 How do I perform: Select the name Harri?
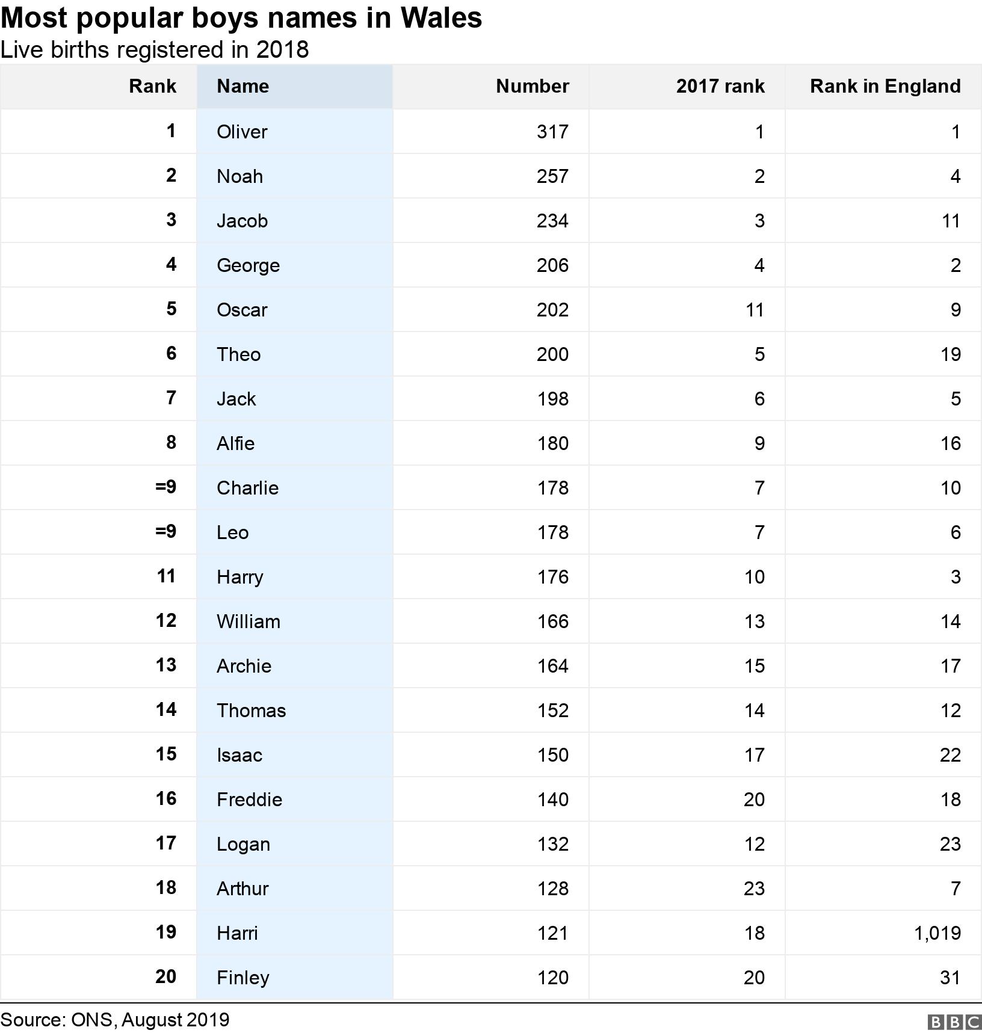click(237, 933)
